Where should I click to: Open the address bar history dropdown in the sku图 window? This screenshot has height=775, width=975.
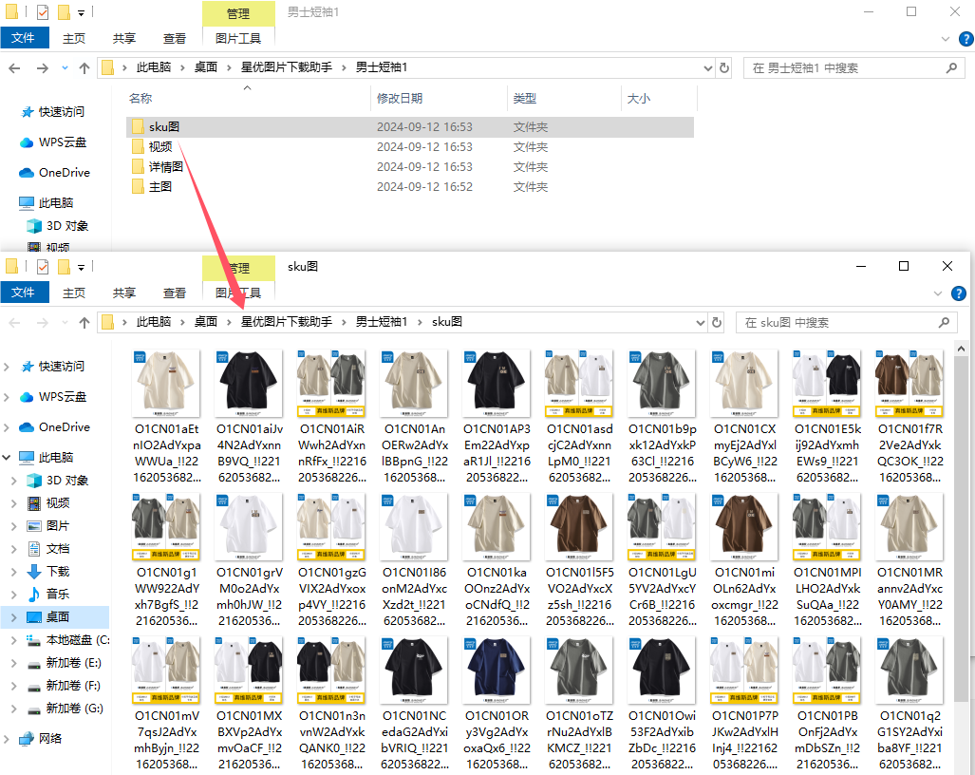click(x=701, y=322)
